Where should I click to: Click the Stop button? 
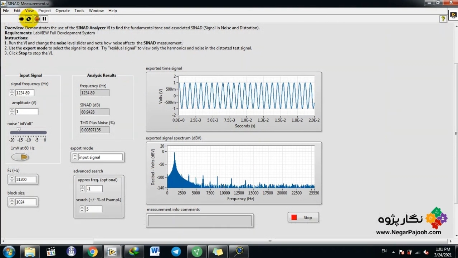click(x=303, y=218)
